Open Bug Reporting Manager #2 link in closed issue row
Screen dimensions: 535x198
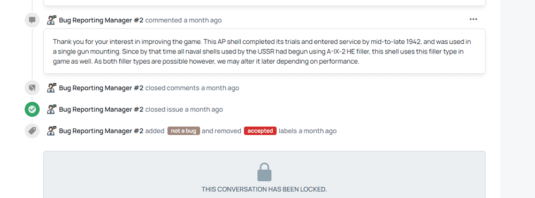click(101, 109)
